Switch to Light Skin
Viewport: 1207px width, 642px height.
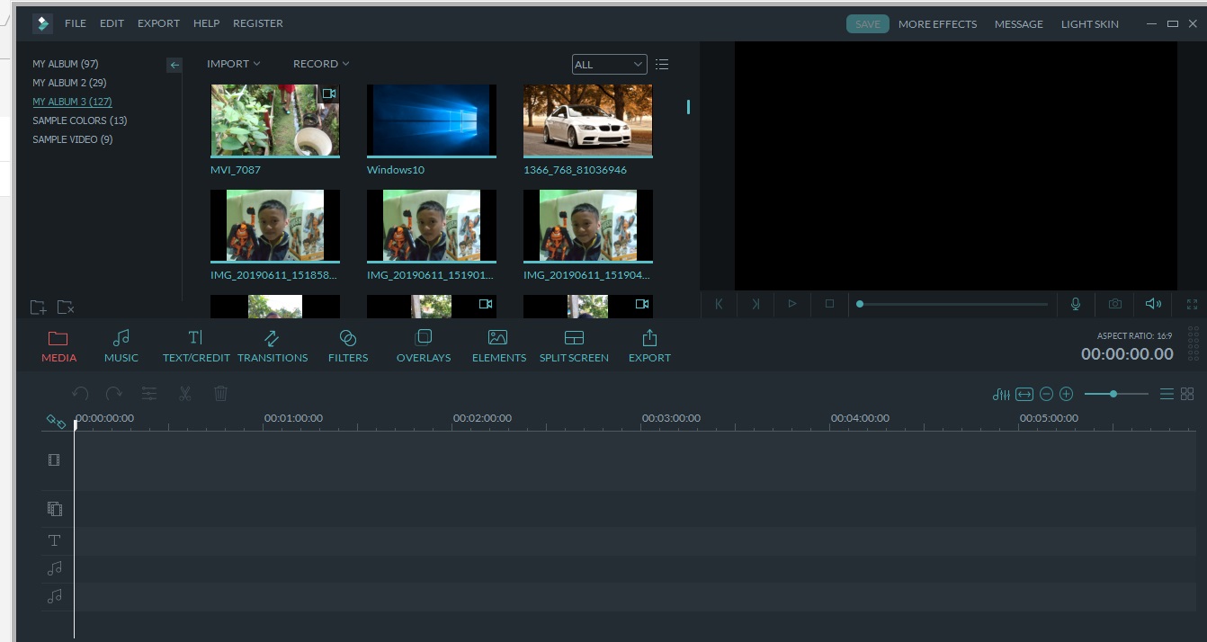tap(1089, 24)
